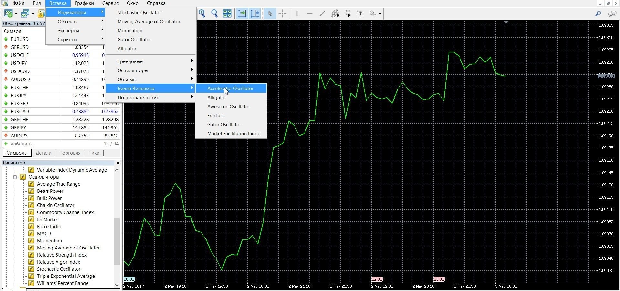Screen dimensions: 620x291
Task: Click the zoom in magnifier icon
Action: pyautogui.click(x=202, y=14)
